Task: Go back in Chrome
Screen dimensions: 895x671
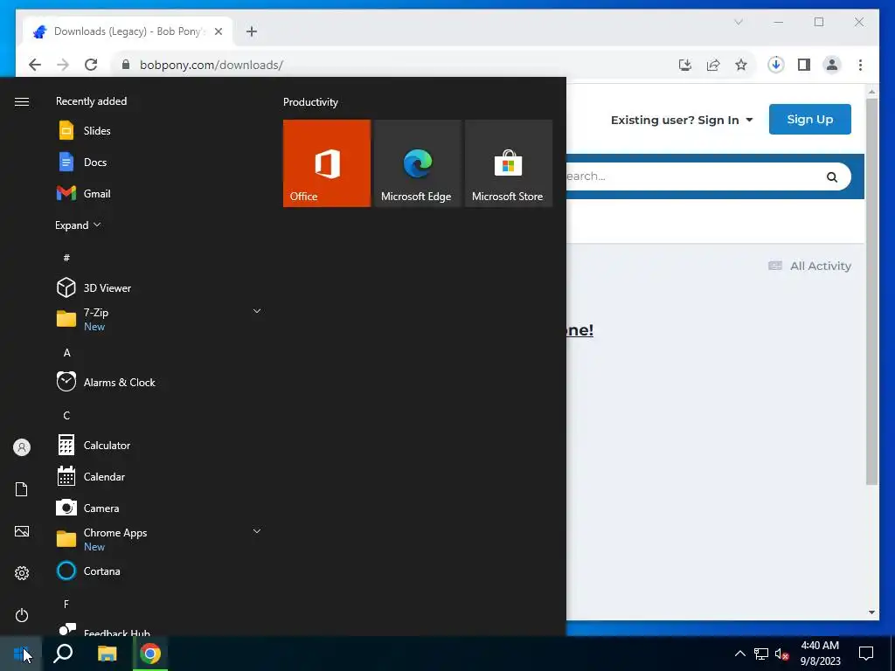Action: (x=35, y=65)
